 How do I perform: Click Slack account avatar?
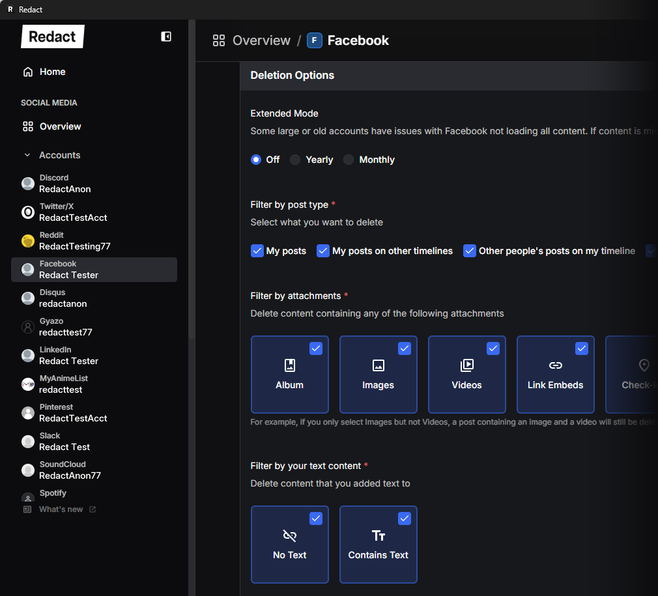click(x=28, y=441)
